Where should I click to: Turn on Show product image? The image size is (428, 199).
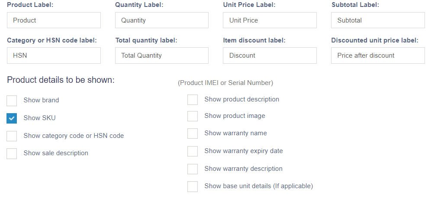(x=193, y=116)
